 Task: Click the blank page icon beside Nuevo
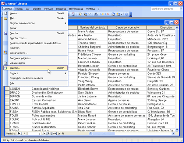click(x=6, y=14)
